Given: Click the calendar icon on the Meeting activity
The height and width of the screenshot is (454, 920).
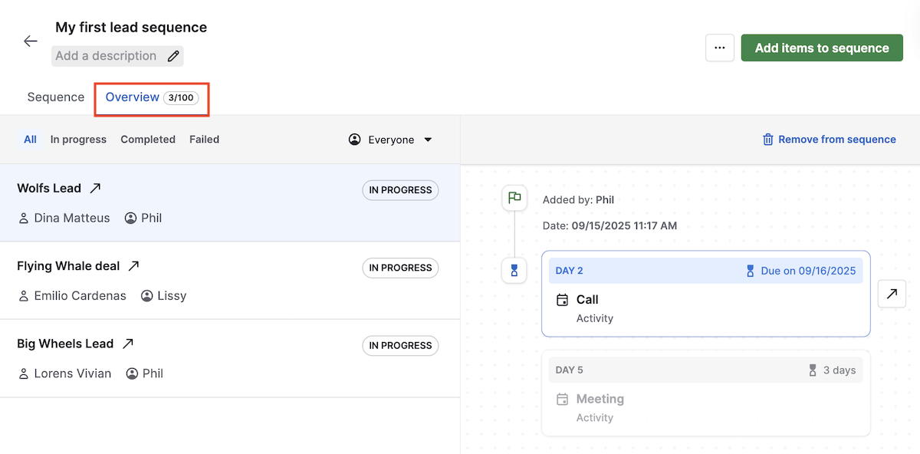Looking at the screenshot, I should [563, 399].
